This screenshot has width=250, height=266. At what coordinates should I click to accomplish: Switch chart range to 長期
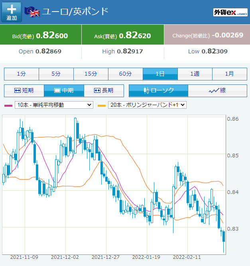[x=104, y=90]
